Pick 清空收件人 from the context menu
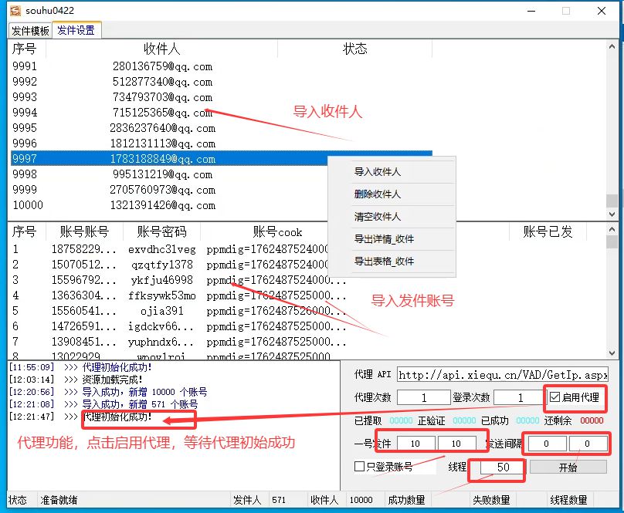Screen dimensions: 624x513 click(x=378, y=217)
